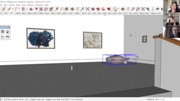Open the Camera menu

12,5
